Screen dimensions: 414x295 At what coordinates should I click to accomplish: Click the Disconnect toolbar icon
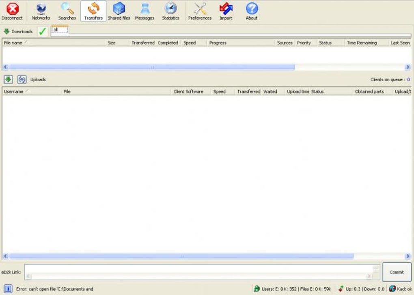[12, 11]
